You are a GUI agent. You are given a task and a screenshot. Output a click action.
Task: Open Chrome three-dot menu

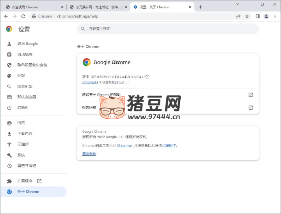pos(275,16)
